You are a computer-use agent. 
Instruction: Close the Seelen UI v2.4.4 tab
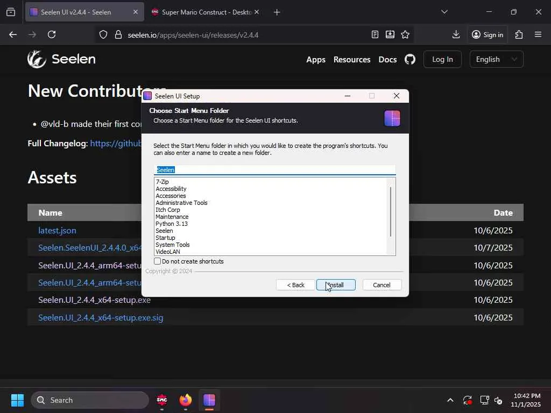tap(136, 12)
